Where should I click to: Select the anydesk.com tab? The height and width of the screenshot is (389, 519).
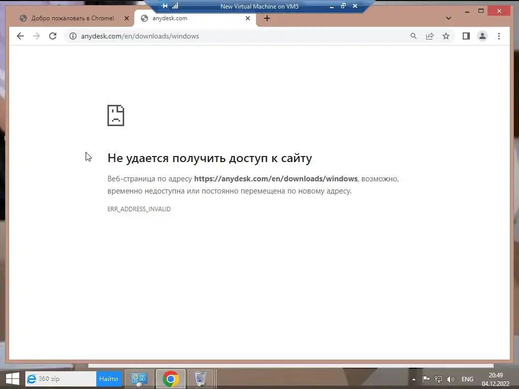195,18
